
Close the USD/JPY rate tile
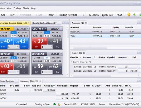click(61, 28)
